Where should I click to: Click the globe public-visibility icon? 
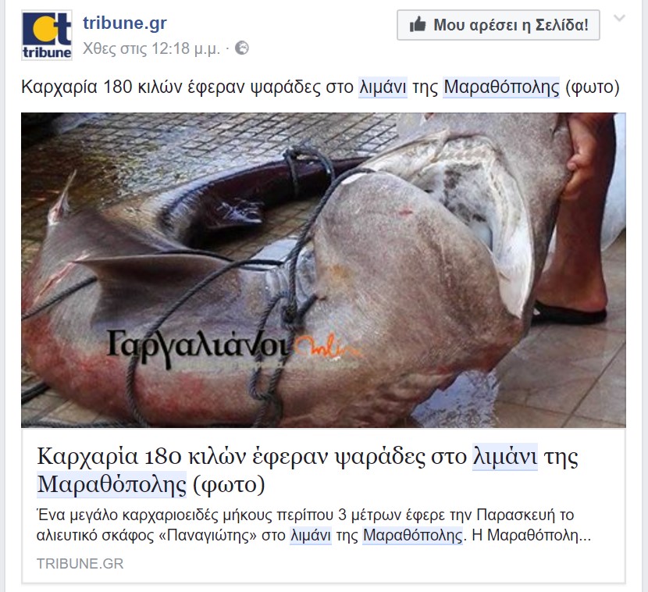[x=242, y=48]
